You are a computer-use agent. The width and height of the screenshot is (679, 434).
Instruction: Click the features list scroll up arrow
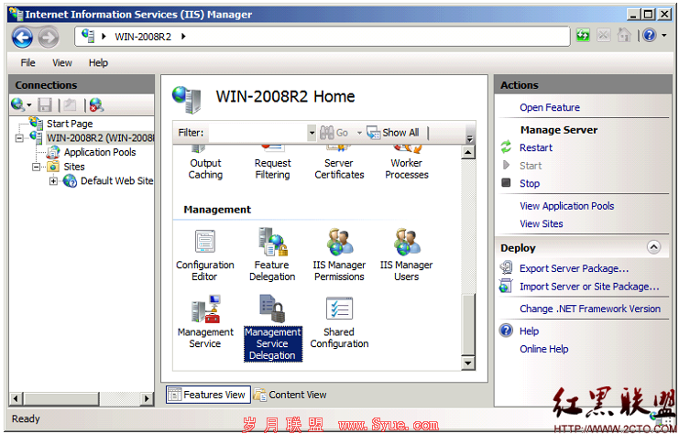[468, 152]
